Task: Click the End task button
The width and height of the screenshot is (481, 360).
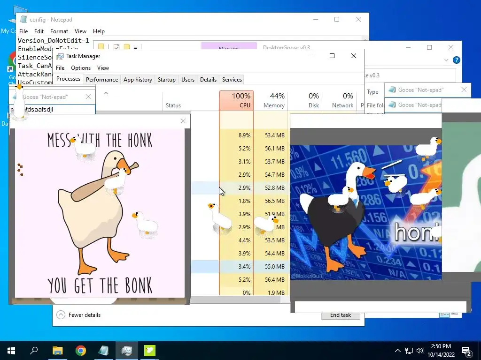Action: tap(341, 315)
